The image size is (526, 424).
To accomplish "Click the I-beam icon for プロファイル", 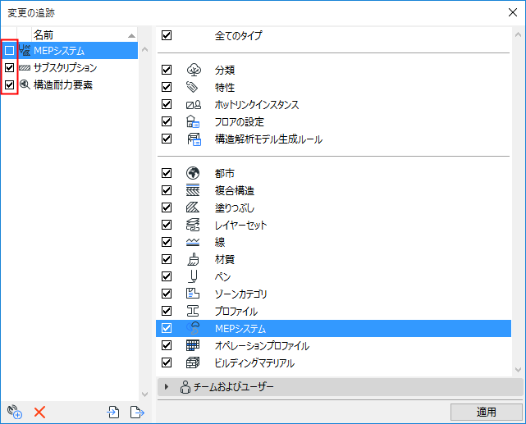I will click(193, 311).
